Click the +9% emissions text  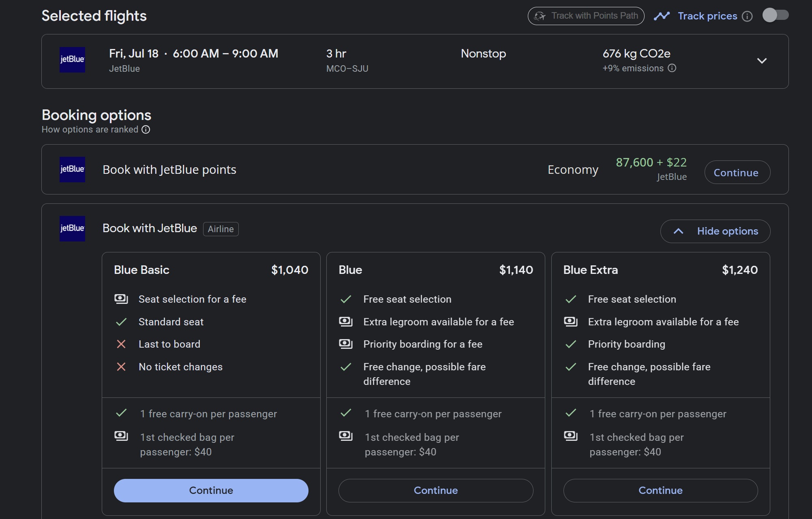click(633, 68)
